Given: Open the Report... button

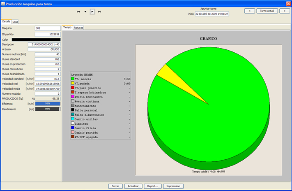Looking at the screenshot, I should (152, 186).
